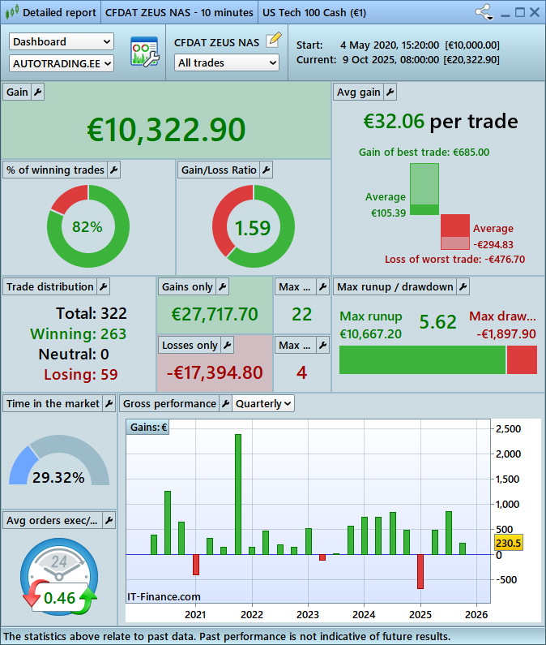The image size is (546, 645).
Task: Expand the All trades filter dropdown
Action: [227, 62]
